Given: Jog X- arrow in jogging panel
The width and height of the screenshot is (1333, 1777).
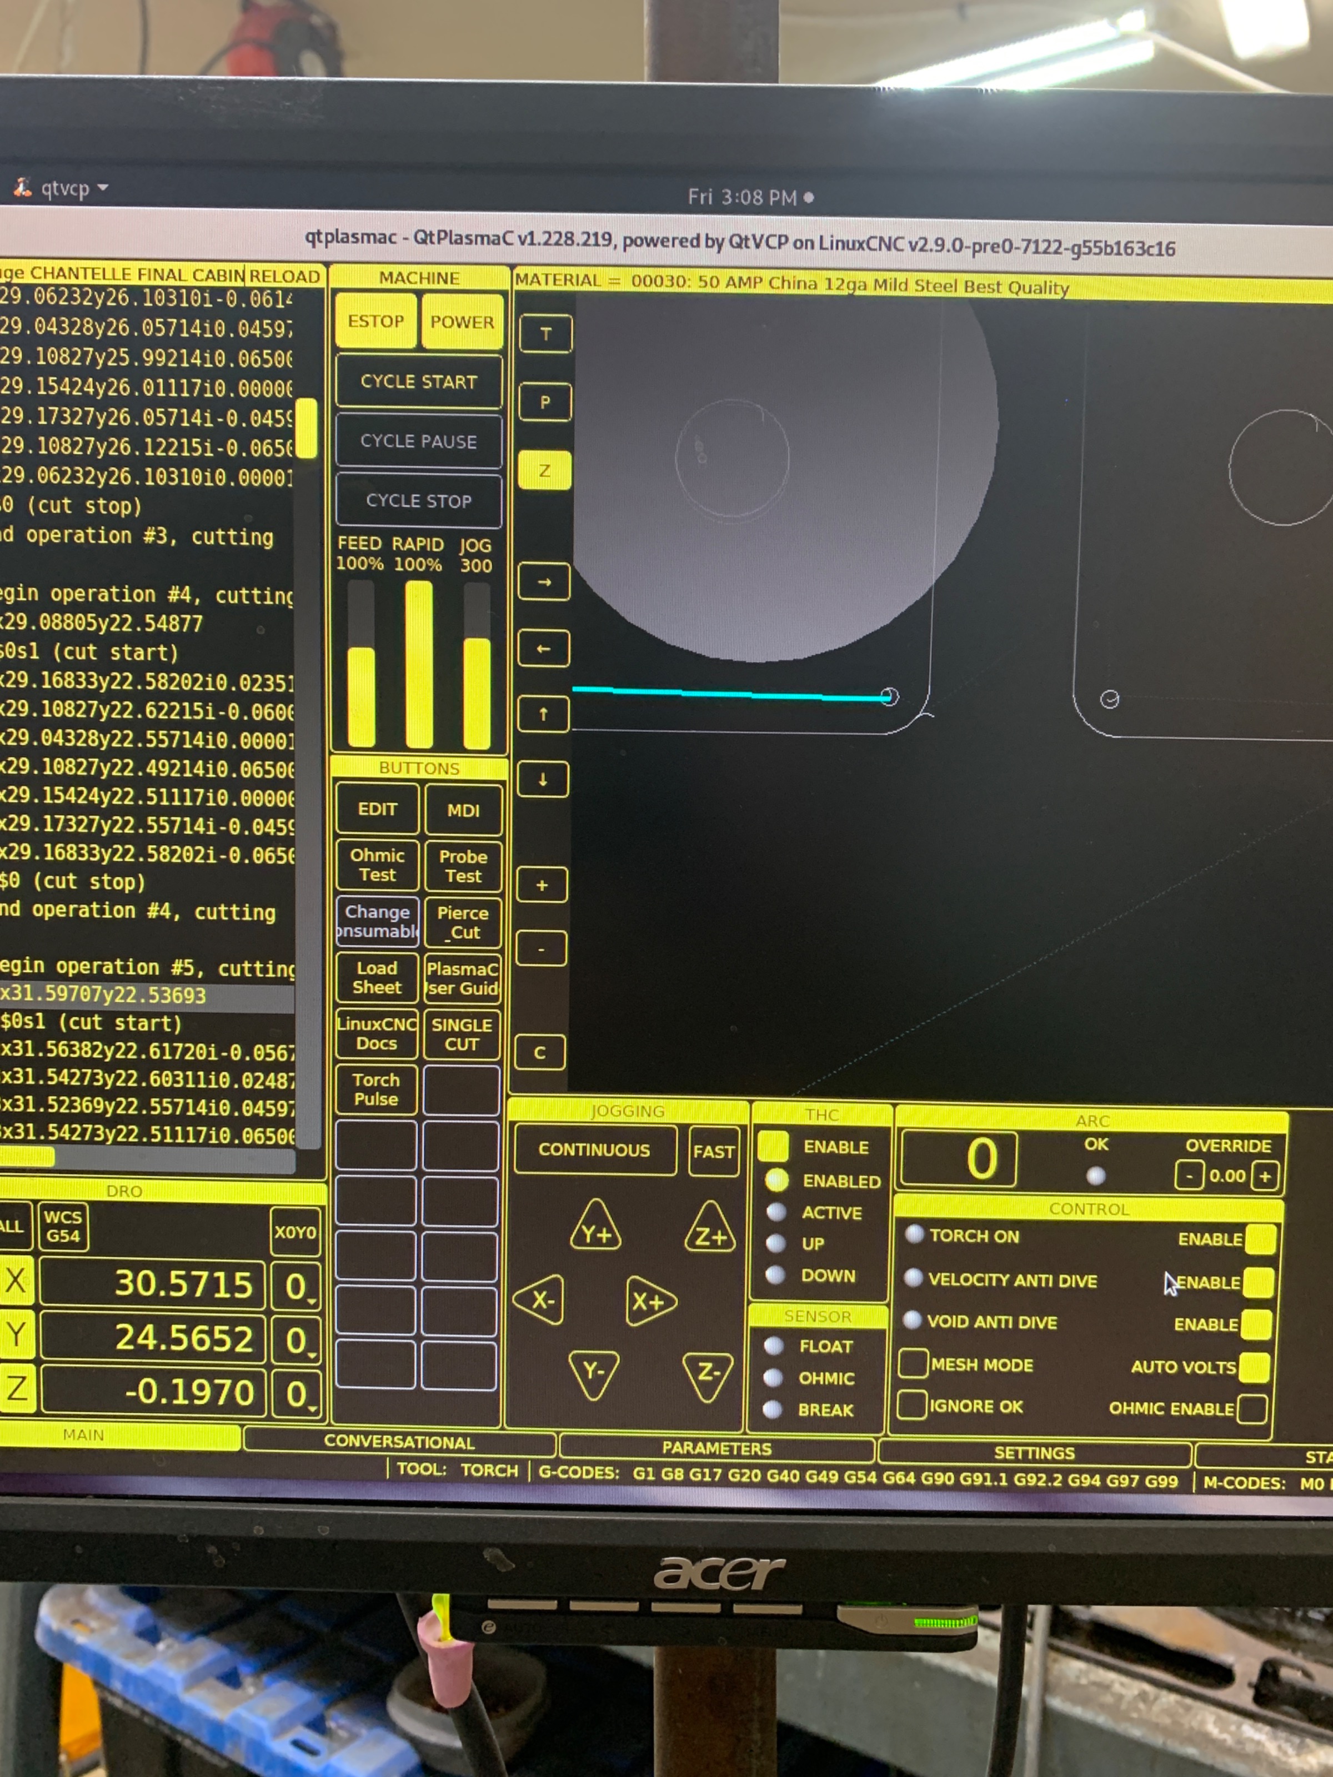Looking at the screenshot, I should pyautogui.click(x=539, y=1300).
